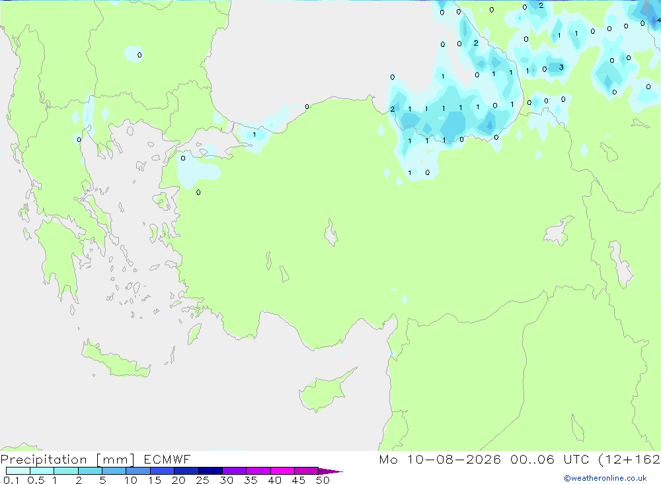Screen dimensions: 661x484
Task: Open the weatheronline.co.uk copyright link
Action: (x=605, y=478)
